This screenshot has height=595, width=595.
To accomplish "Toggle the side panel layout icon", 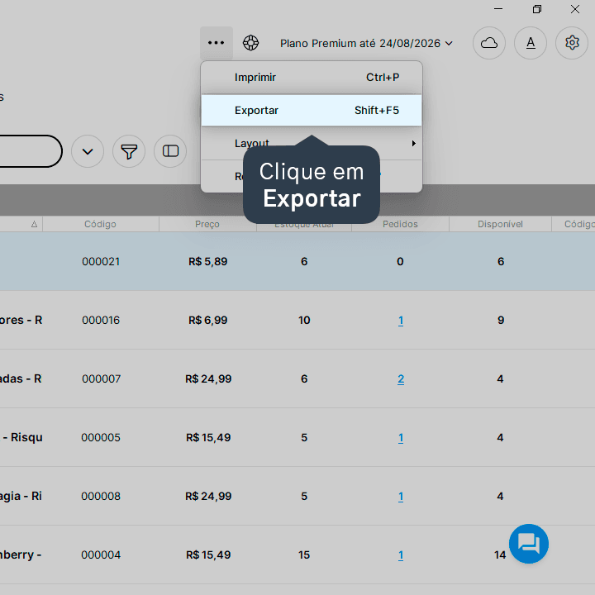I will tap(170, 151).
